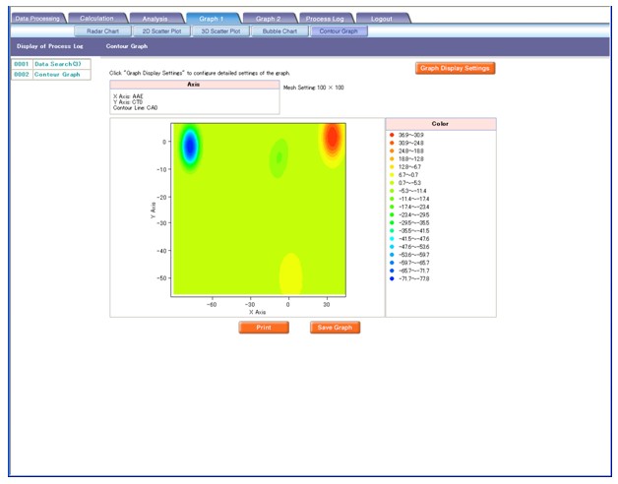Open the Process Log tab
This screenshot has width=618, height=484.
pos(324,19)
